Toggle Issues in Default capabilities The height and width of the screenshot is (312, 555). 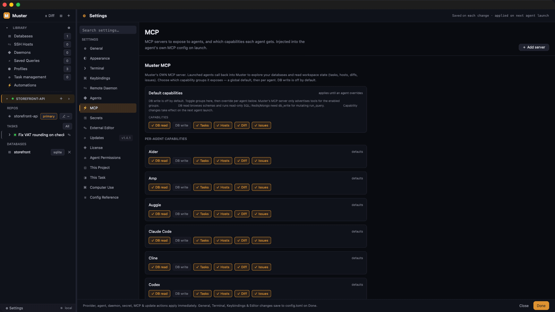pyautogui.click(x=262, y=125)
